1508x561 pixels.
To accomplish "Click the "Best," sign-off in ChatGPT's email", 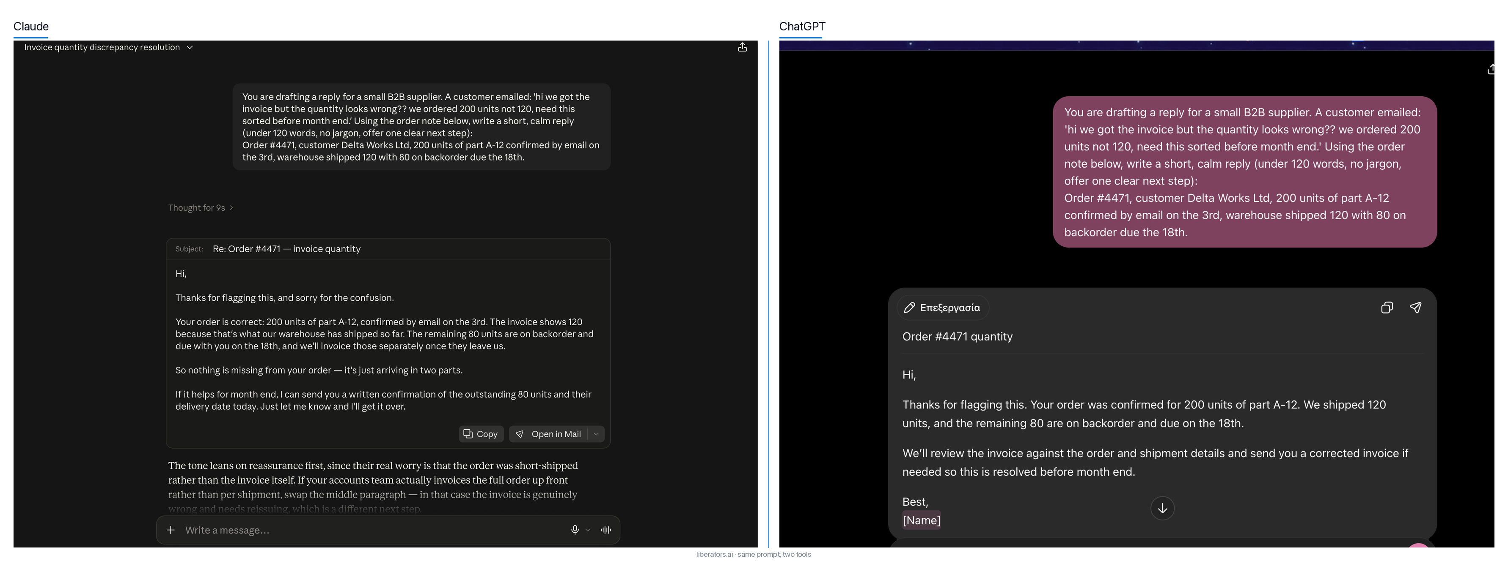I will pos(915,502).
